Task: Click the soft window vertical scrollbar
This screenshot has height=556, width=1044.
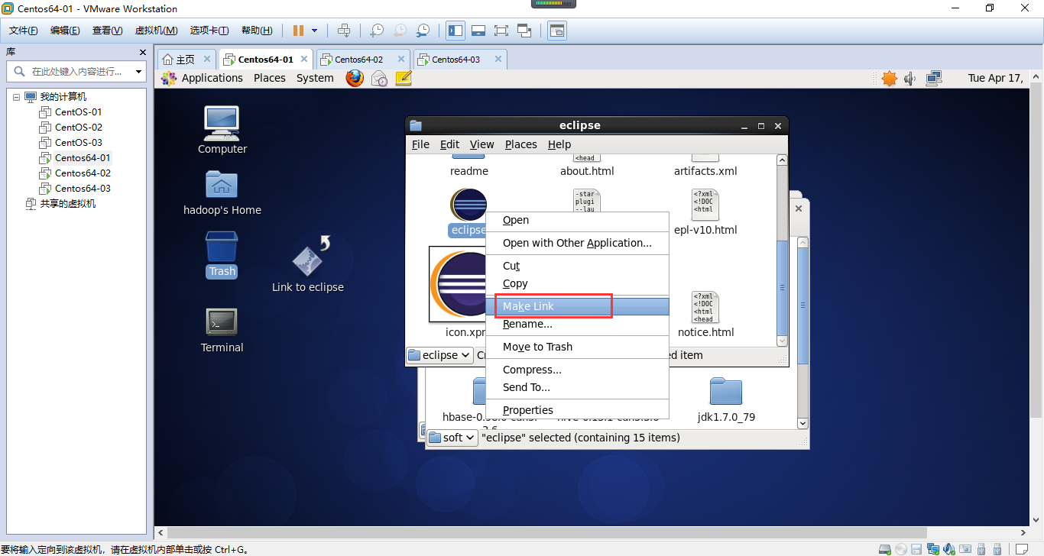Action: (x=802, y=332)
